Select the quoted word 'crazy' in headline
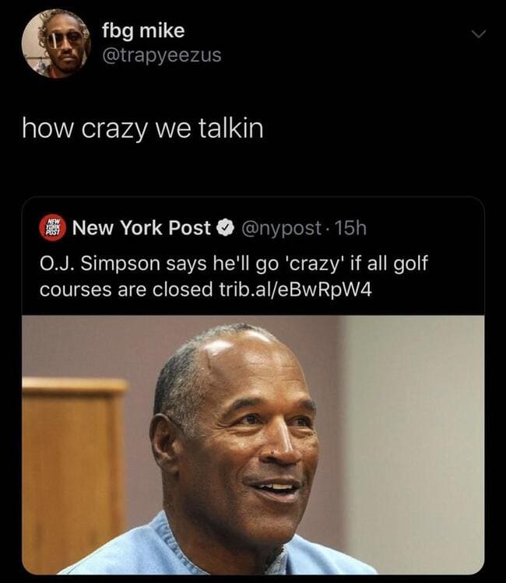This screenshot has height=583, width=506. 313,264
